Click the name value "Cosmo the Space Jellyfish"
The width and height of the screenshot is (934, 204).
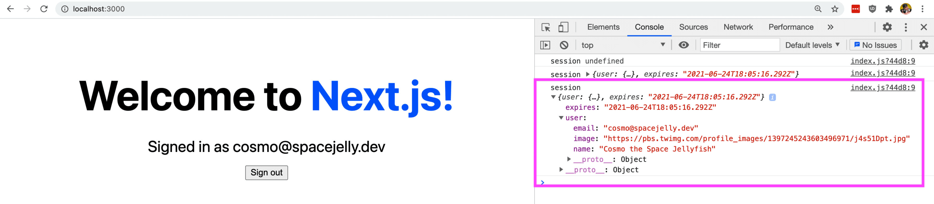point(657,149)
